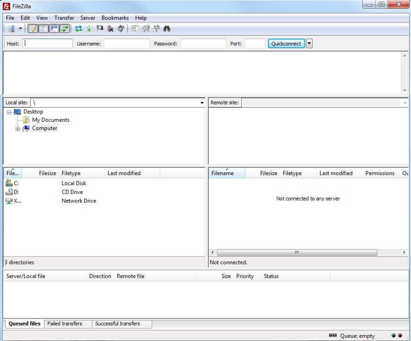Click the queue Status column header
411x341 pixels.
click(296, 276)
